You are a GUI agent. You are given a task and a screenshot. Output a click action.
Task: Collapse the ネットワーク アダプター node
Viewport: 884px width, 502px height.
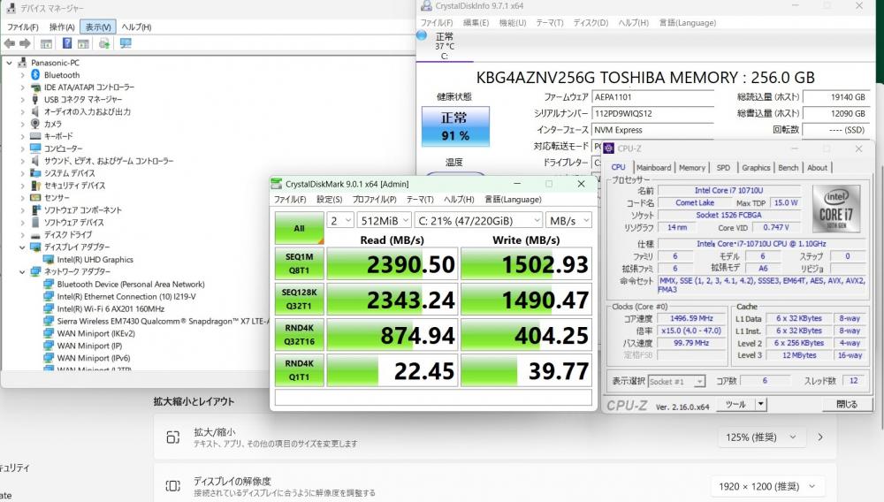23,271
